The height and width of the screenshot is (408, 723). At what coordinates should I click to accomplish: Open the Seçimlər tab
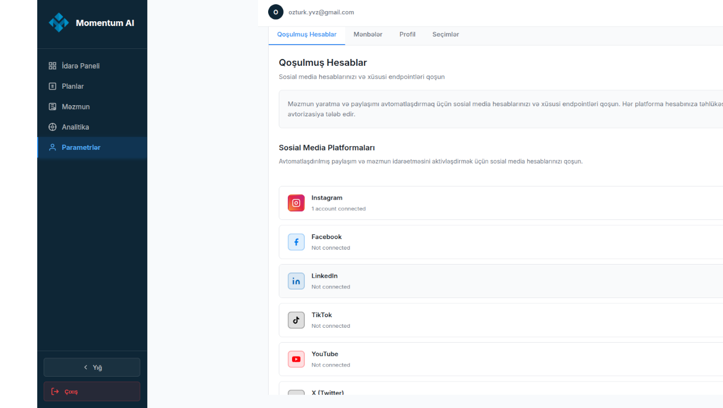445,35
